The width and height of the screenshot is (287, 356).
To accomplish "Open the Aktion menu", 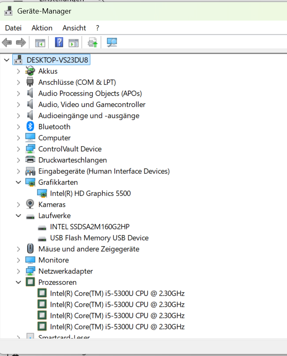I will pos(42,28).
